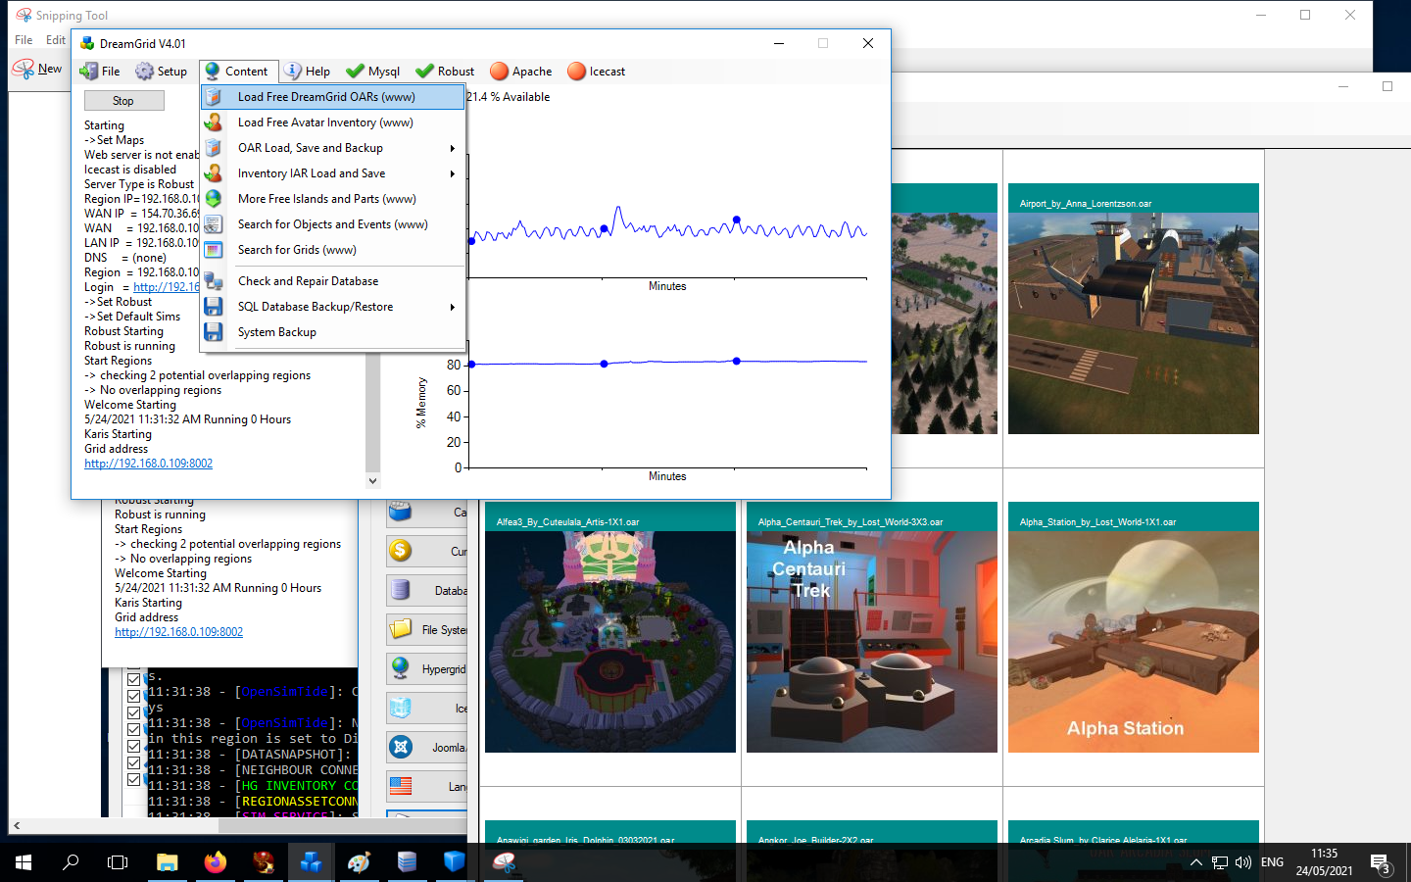Choose Load Free DreamGrid OARs (www)

tap(332, 97)
